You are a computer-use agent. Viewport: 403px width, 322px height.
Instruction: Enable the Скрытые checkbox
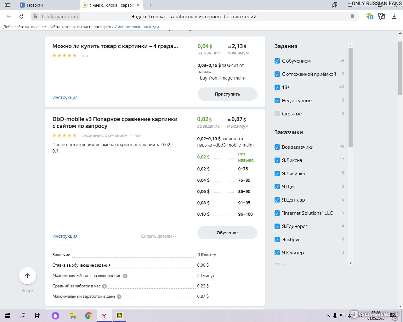click(277, 114)
